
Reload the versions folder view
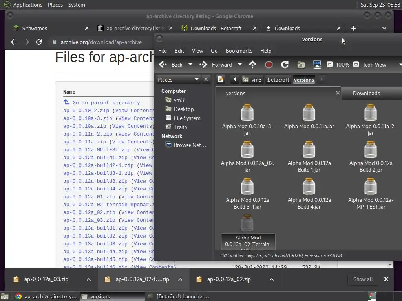[x=285, y=65]
